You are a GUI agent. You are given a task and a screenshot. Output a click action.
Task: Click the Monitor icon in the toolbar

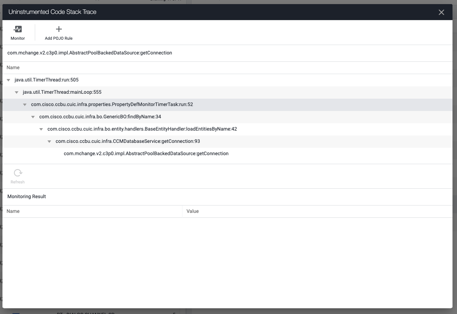coord(18,29)
